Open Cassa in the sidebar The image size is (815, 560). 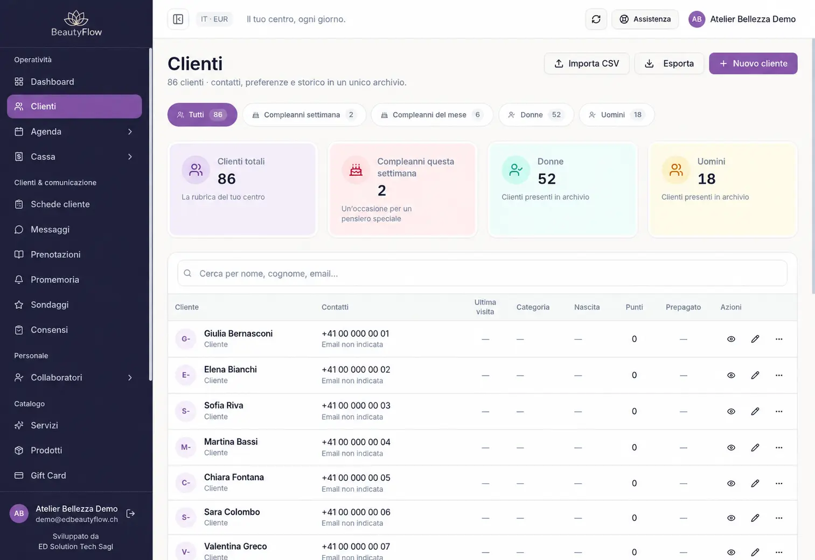pyautogui.click(x=74, y=157)
